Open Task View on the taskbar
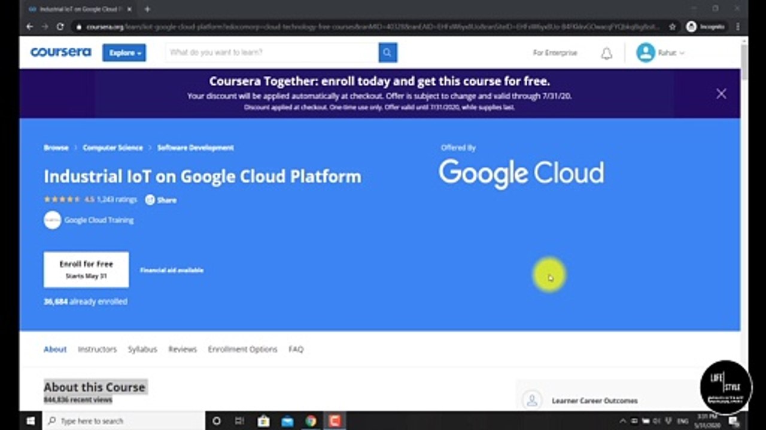Screen dimensions: 766x430 [x=239, y=421]
